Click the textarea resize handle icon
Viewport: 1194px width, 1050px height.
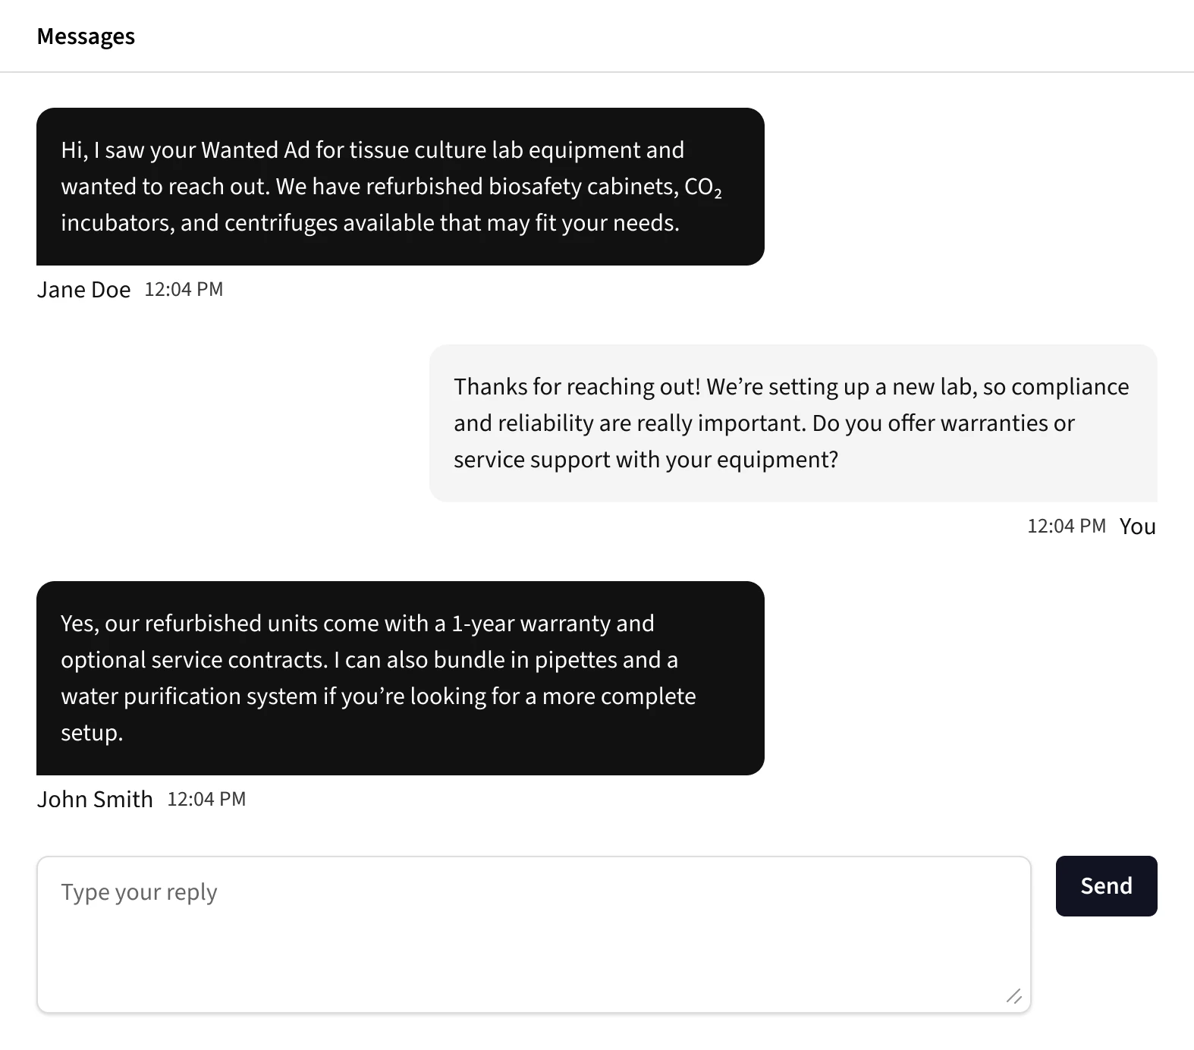[x=1013, y=996]
